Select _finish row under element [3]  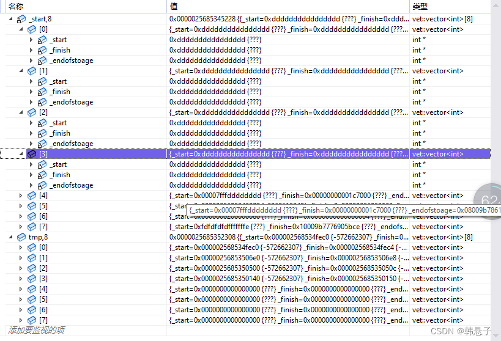248,175
